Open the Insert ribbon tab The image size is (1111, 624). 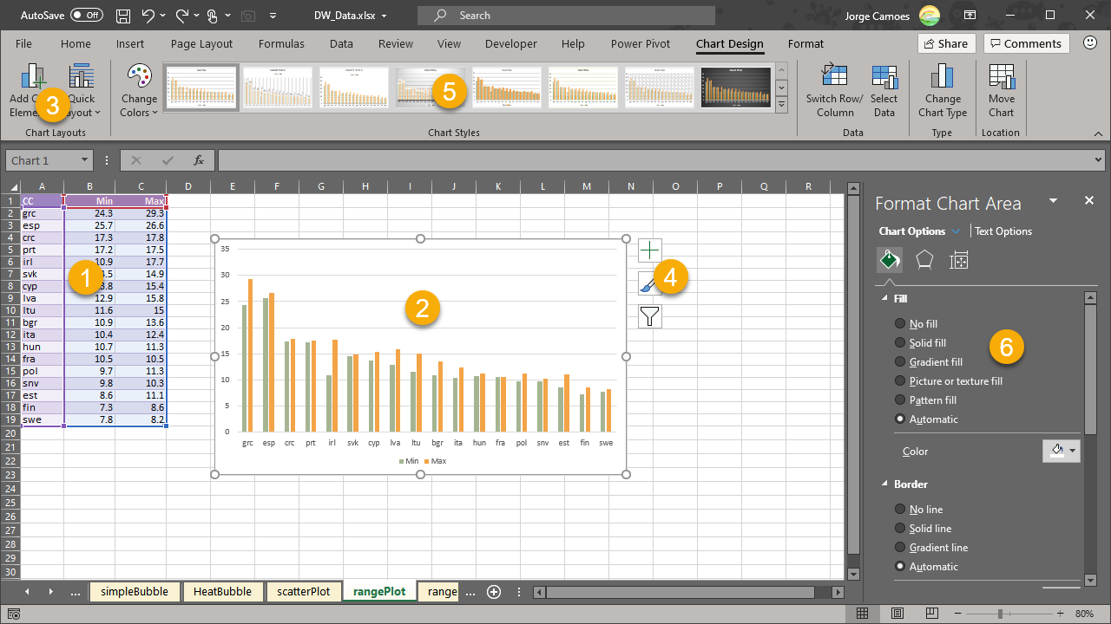click(x=130, y=43)
